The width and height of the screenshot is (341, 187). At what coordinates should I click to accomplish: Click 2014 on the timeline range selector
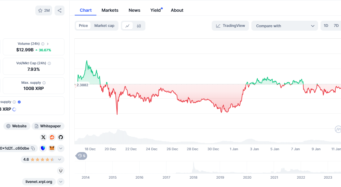86,177
